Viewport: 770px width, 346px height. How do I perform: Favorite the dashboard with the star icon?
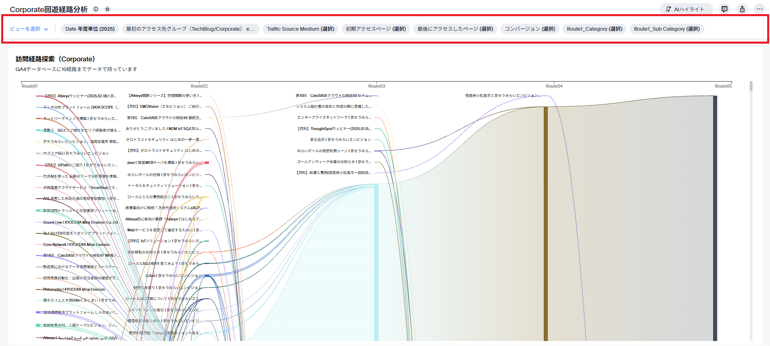pyautogui.click(x=107, y=9)
